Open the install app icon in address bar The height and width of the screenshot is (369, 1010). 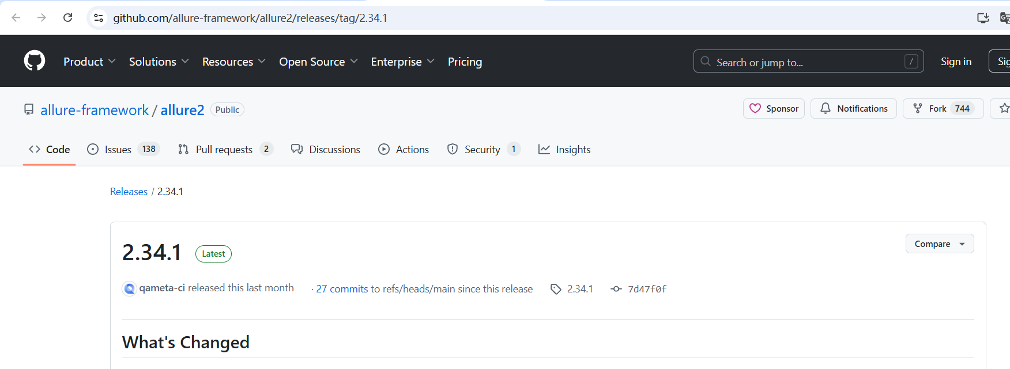pos(983,18)
